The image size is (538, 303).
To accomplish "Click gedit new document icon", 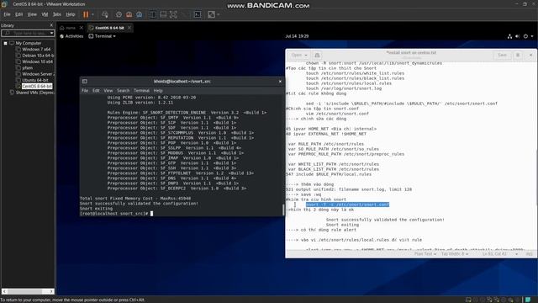I will (x=317, y=55).
